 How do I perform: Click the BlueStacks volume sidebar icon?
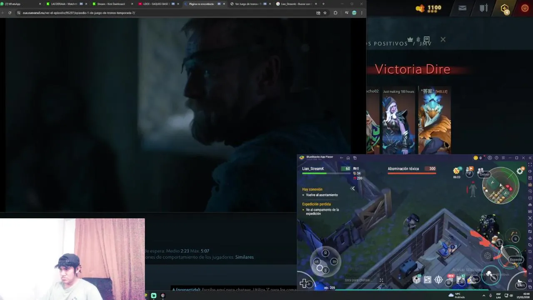coord(530,171)
